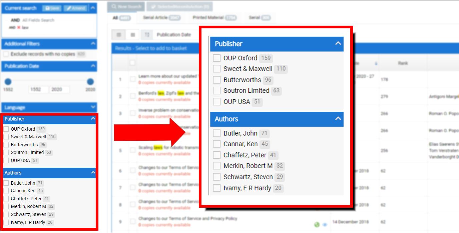Open the Printed Material tab

[x=214, y=18]
